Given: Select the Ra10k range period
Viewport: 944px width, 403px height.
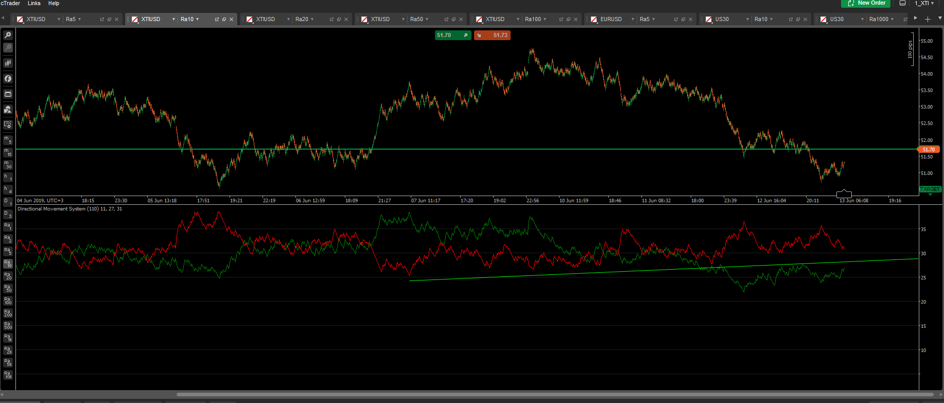Looking at the screenshot, I should (x=8, y=375).
